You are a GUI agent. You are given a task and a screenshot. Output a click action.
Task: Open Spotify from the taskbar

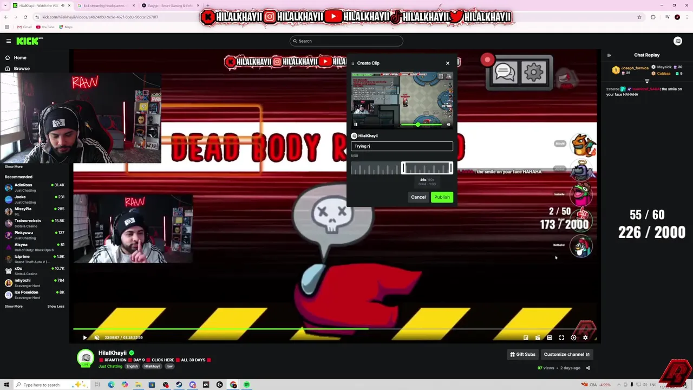pyautogui.click(x=246, y=385)
